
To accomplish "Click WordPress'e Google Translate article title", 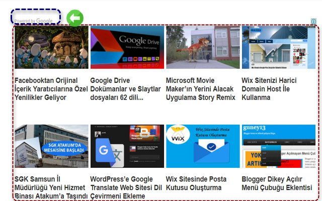I will (126, 188).
